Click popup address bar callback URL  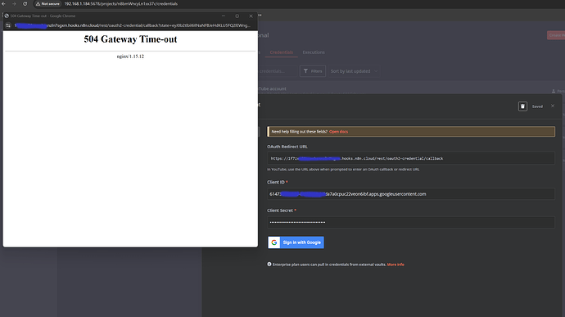[132, 25]
